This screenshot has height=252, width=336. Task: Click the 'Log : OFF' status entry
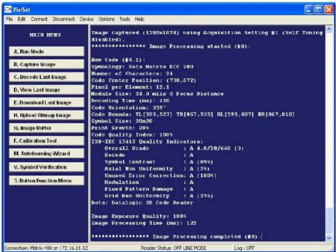[x=244, y=248]
